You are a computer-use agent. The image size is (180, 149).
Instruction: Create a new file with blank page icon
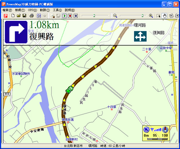point(13,16)
